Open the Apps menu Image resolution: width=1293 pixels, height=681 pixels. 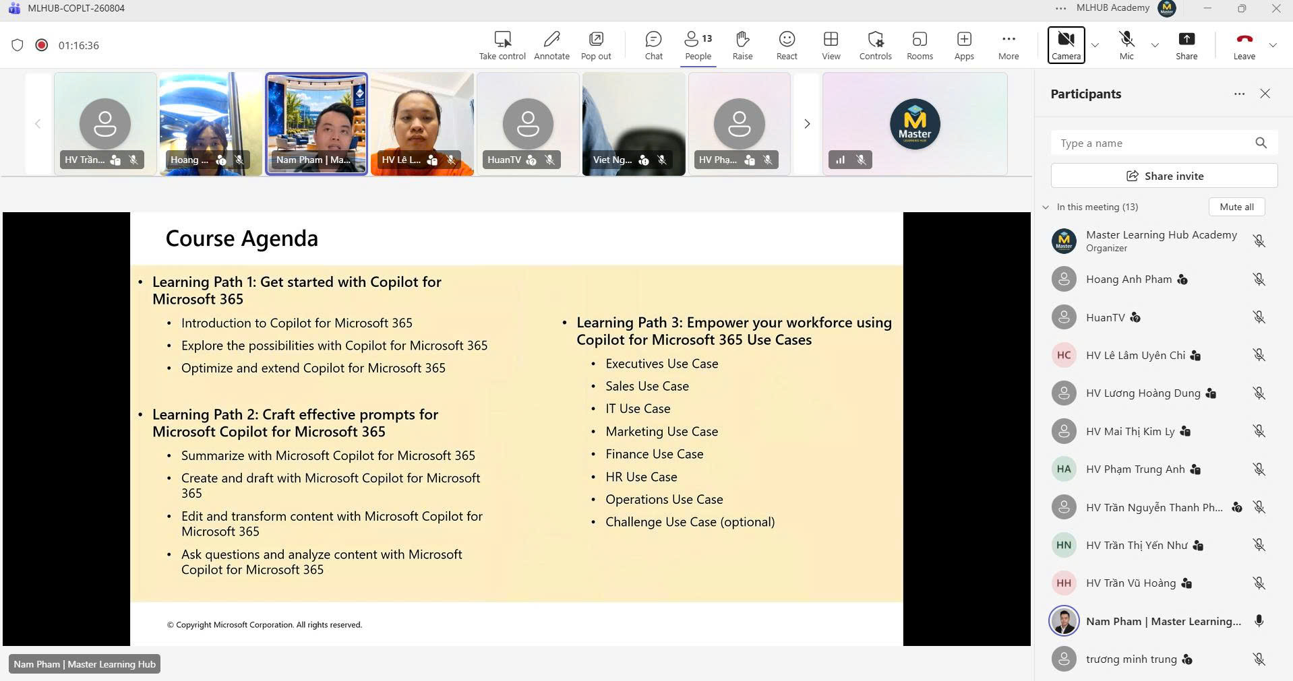[964, 45]
